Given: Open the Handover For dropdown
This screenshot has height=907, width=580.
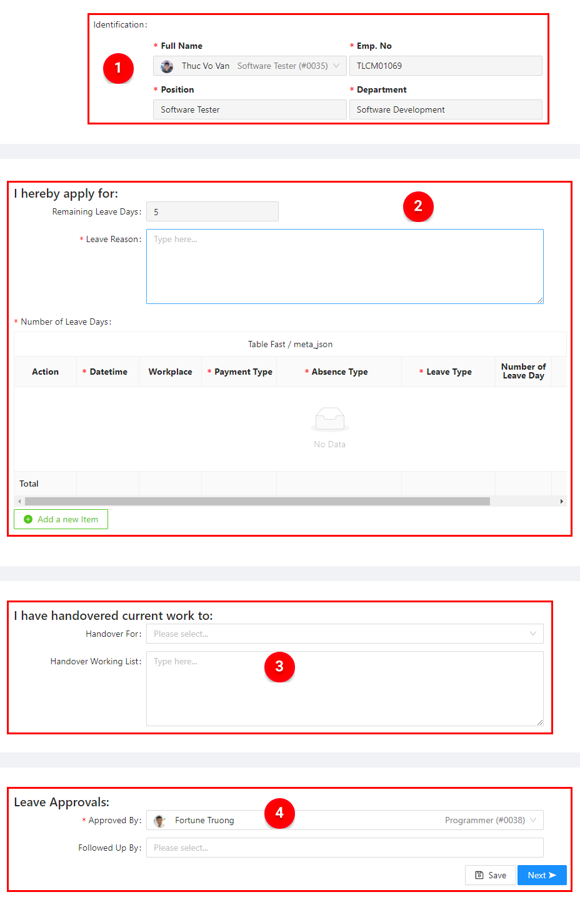Looking at the screenshot, I should click(344, 634).
